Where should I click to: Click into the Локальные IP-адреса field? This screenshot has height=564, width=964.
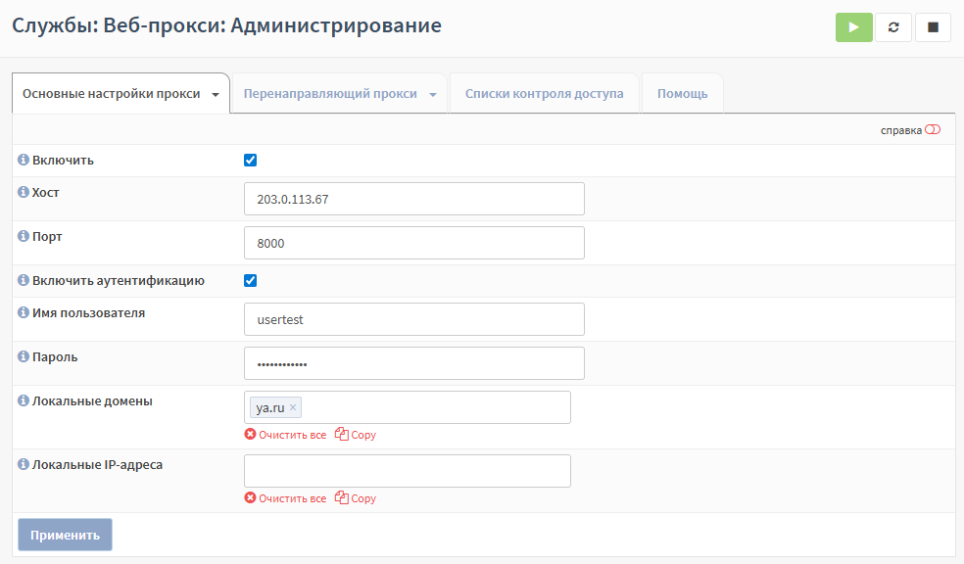407,471
